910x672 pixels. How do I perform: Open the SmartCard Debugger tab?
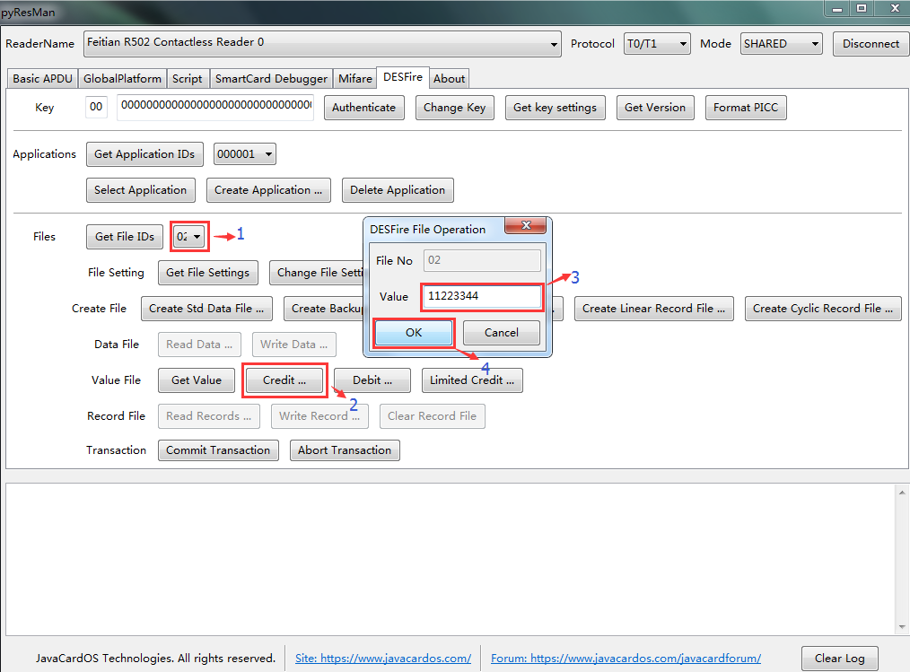pos(271,78)
